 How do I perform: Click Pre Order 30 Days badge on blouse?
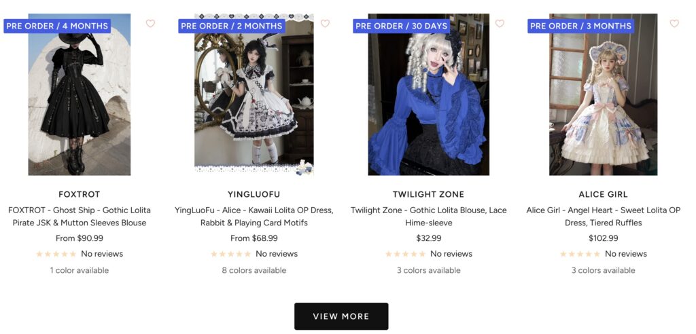(401, 26)
